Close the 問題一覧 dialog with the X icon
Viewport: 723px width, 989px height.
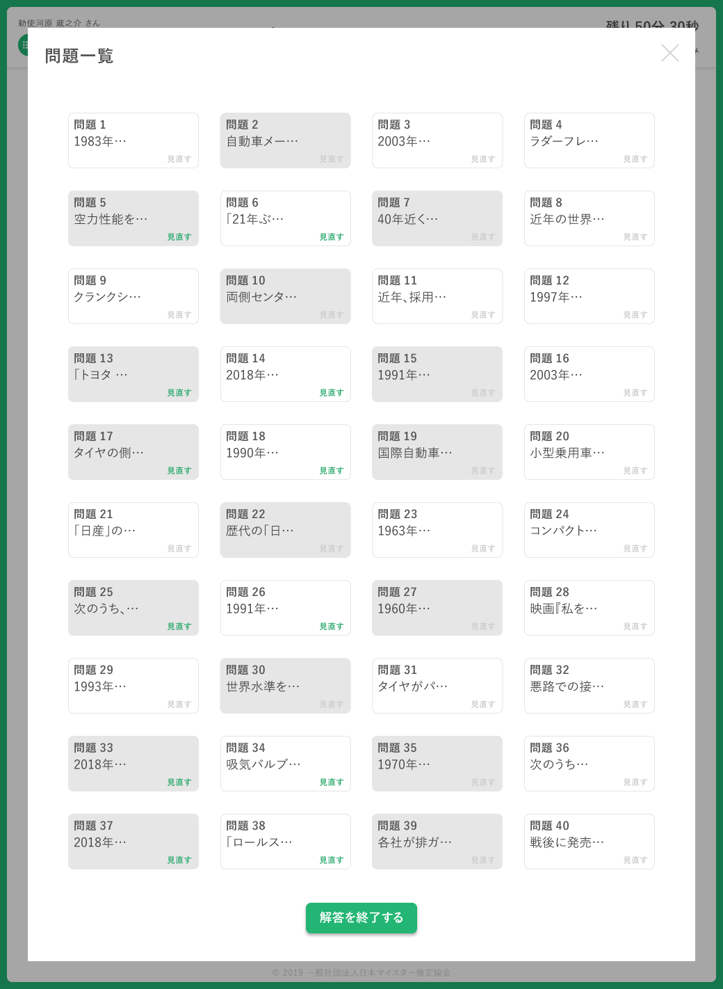tap(670, 53)
